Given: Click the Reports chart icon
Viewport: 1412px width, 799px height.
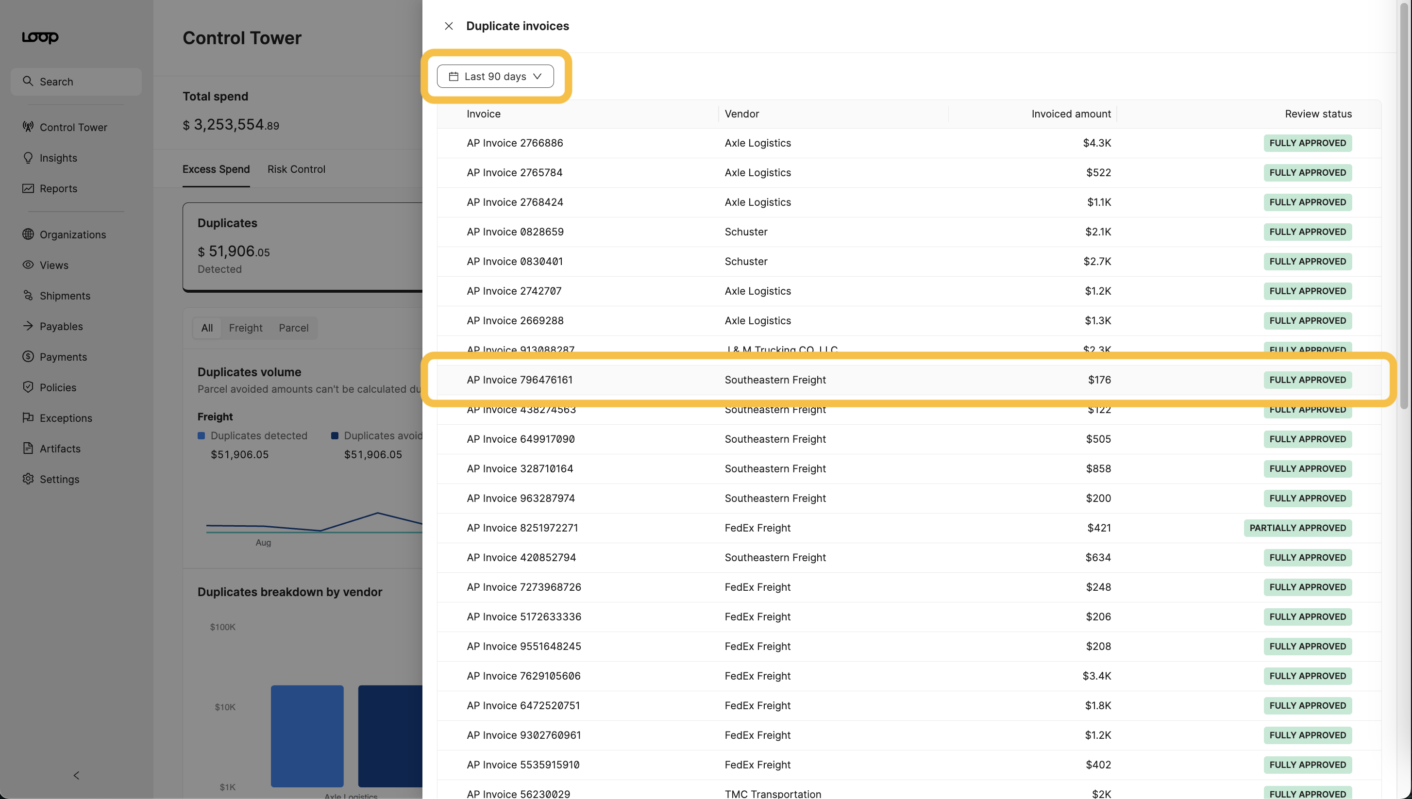Looking at the screenshot, I should click(x=28, y=188).
